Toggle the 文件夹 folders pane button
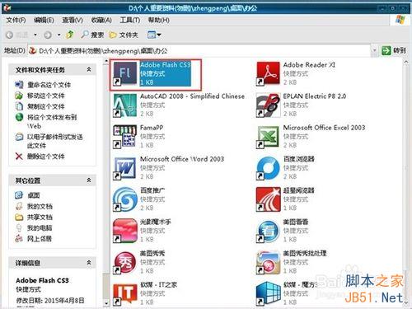Viewport: 412px width, 309px height. [124, 35]
